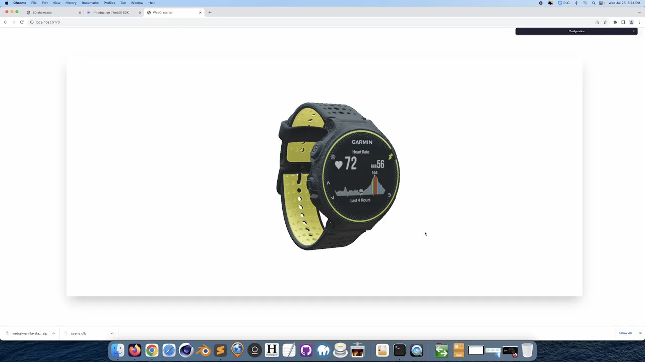Viewport: 645px width, 362px height.
Task: Open the Apple menu
Action: pos(7,3)
